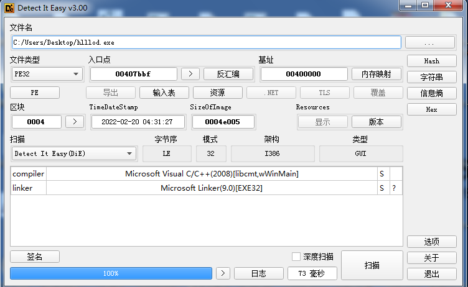Click the S cell in linker row

383,188
